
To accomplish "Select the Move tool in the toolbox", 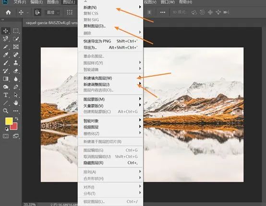I will (6, 31).
